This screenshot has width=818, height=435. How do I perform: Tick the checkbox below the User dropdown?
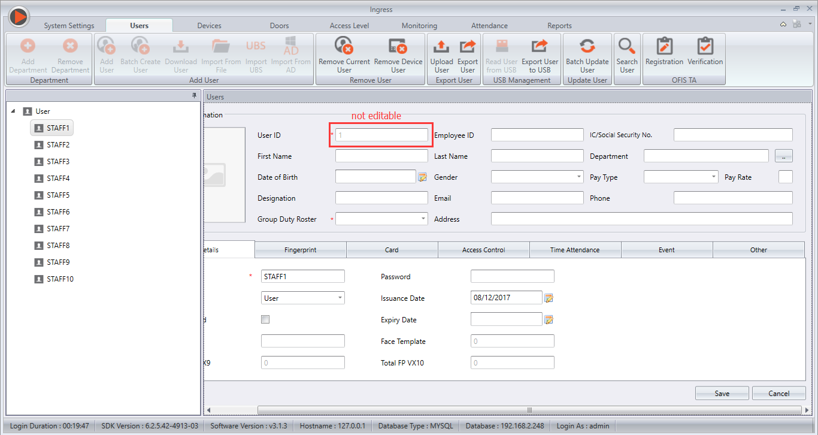tap(265, 319)
